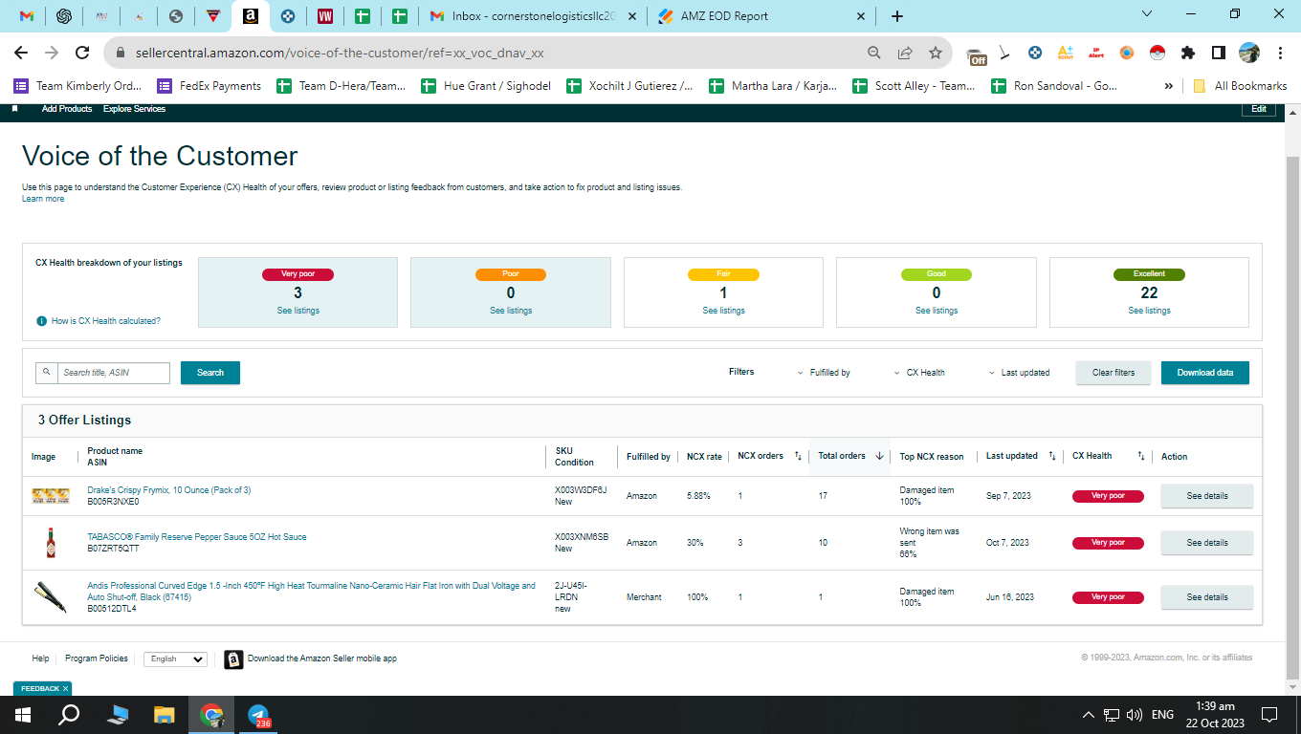See listings under Very poor
The image size is (1301, 734).
point(298,311)
